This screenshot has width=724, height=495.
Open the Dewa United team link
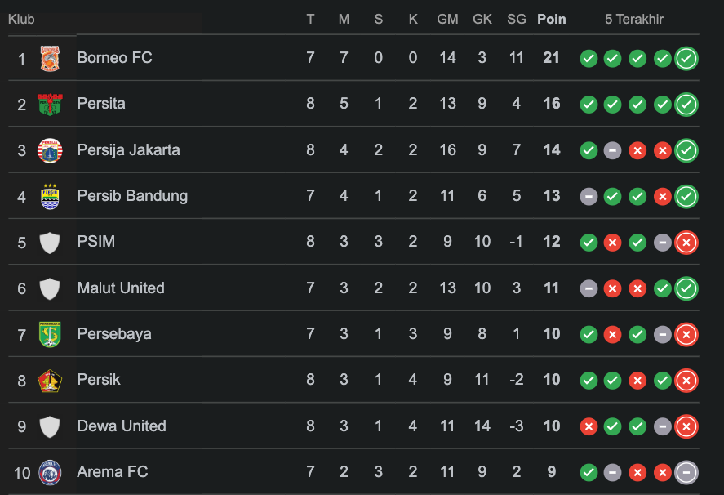122,426
